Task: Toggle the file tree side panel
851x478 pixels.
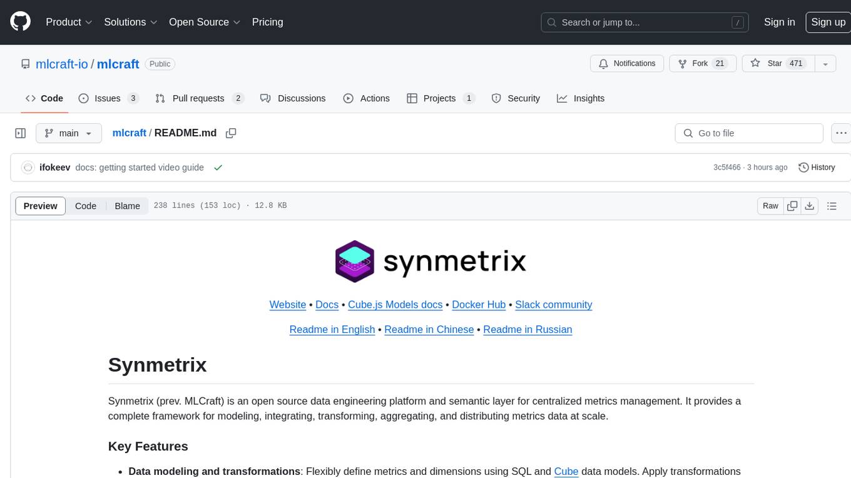Action: [21, 133]
